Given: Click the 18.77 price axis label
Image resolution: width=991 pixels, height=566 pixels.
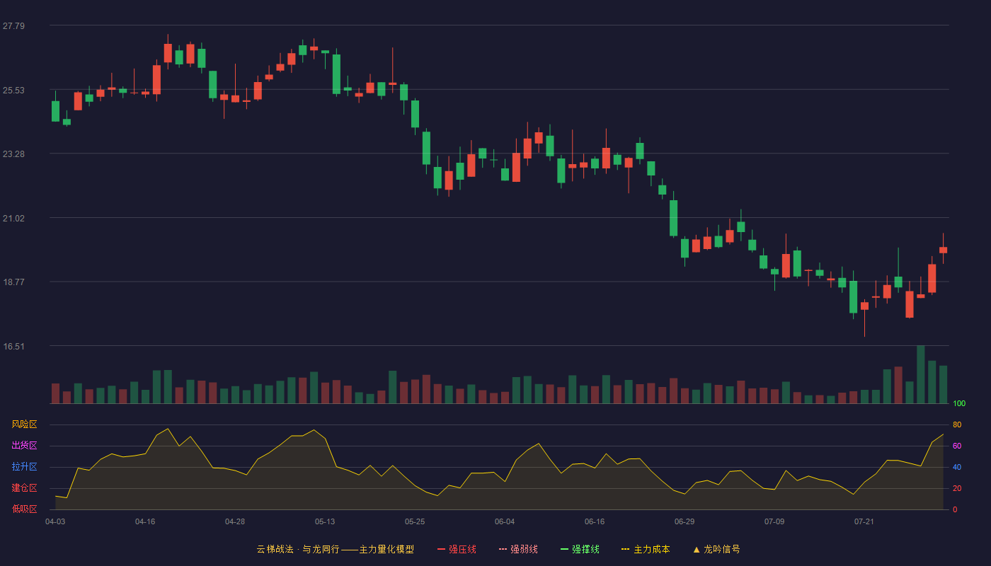Looking at the screenshot, I should click(x=13, y=282).
